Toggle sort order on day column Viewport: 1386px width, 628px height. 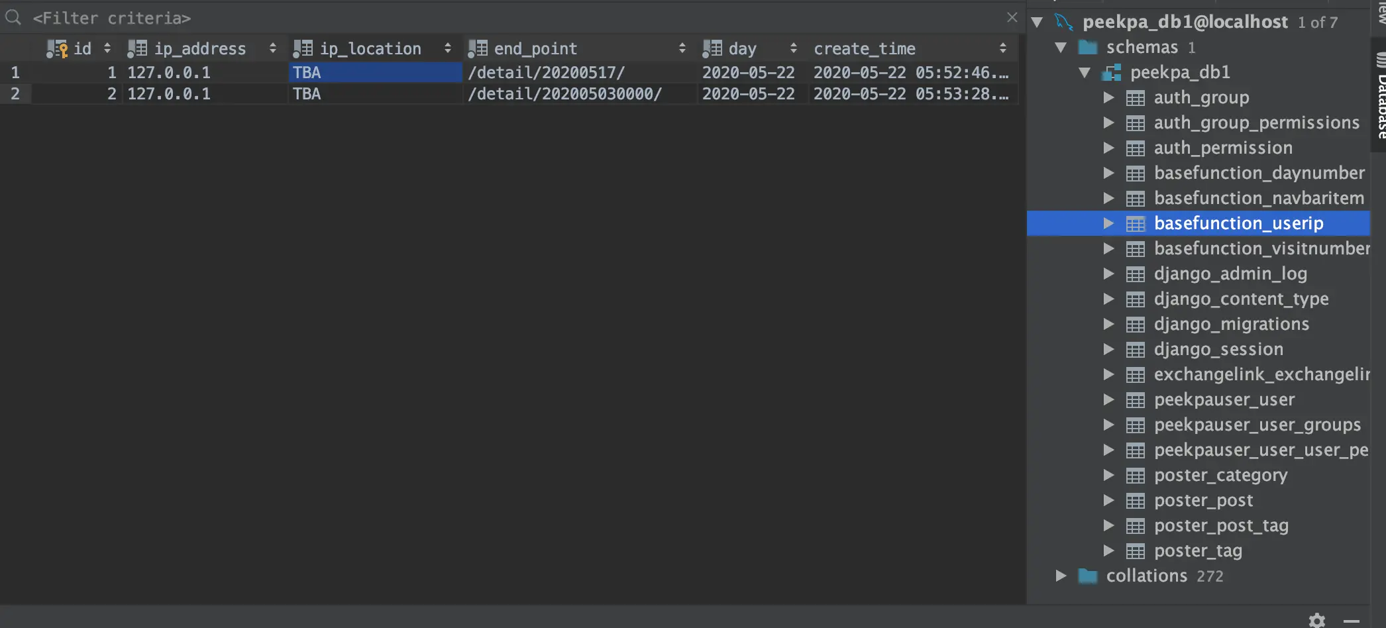pyautogui.click(x=793, y=48)
